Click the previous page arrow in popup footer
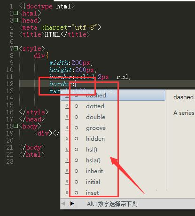The image size is (195, 216). pos(63,204)
